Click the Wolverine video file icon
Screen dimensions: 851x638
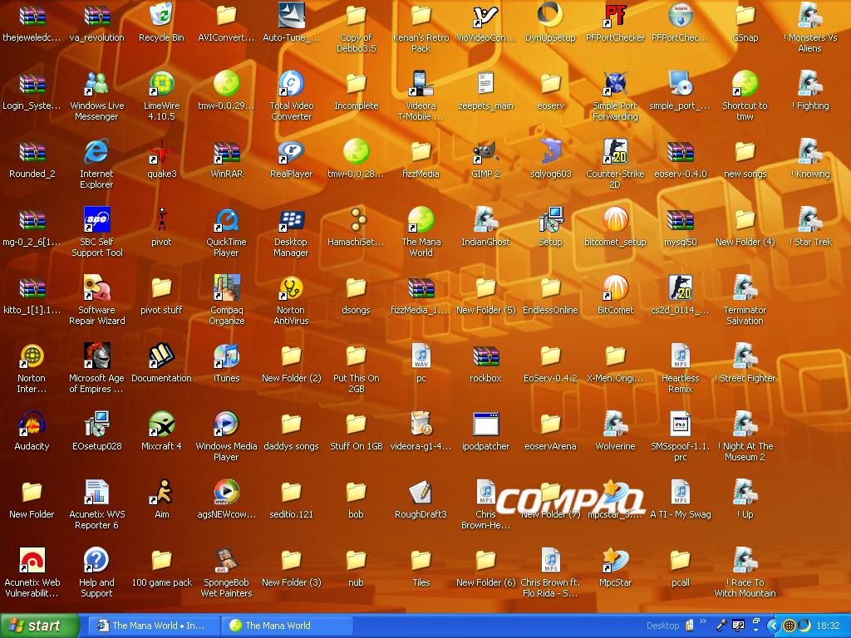pos(616,424)
